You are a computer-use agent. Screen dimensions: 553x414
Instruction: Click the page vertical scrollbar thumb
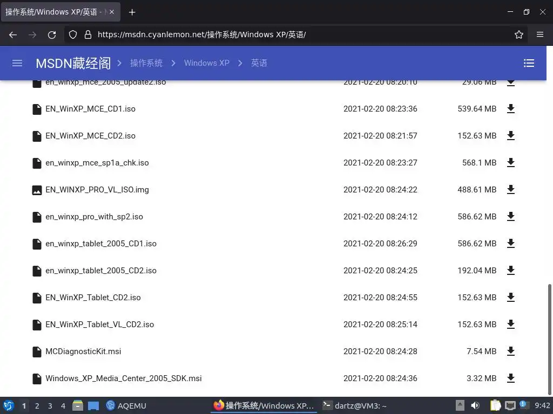pos(549,339)
